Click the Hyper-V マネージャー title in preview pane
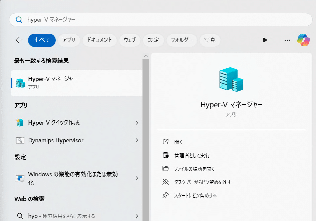The width and height of the screenshot is (316, 221). (x=231, y=105)
